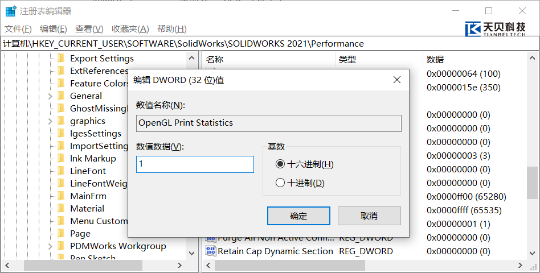Select the MainFrm tree item text
The width and height of the screenshot is (540, 273).
88,196
